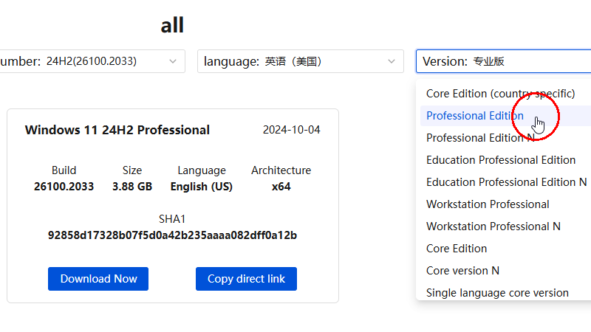The image size is (591, 332).
Task: Click the Copy direct link button
Action: pos(246,279)
